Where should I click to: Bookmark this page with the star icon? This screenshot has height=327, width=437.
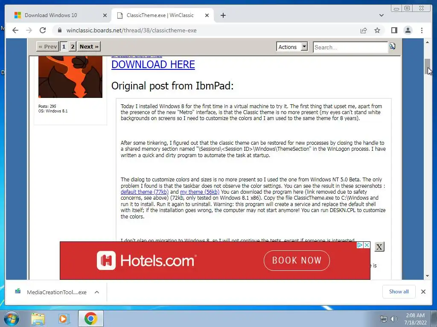click(377, 30)
